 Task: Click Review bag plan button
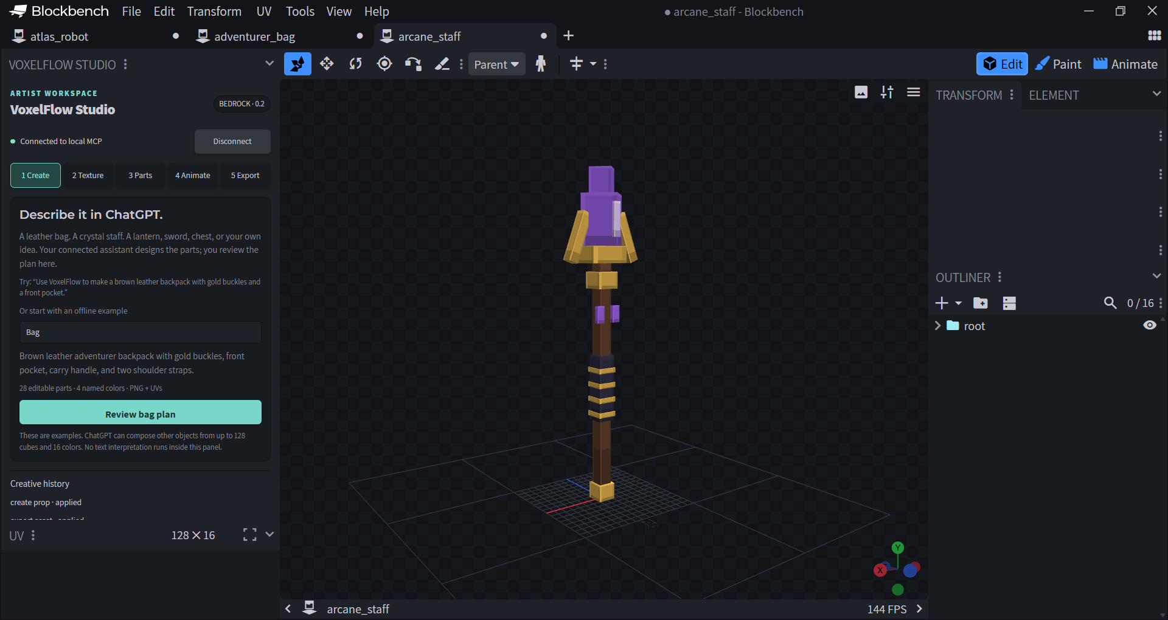[141, 413]
